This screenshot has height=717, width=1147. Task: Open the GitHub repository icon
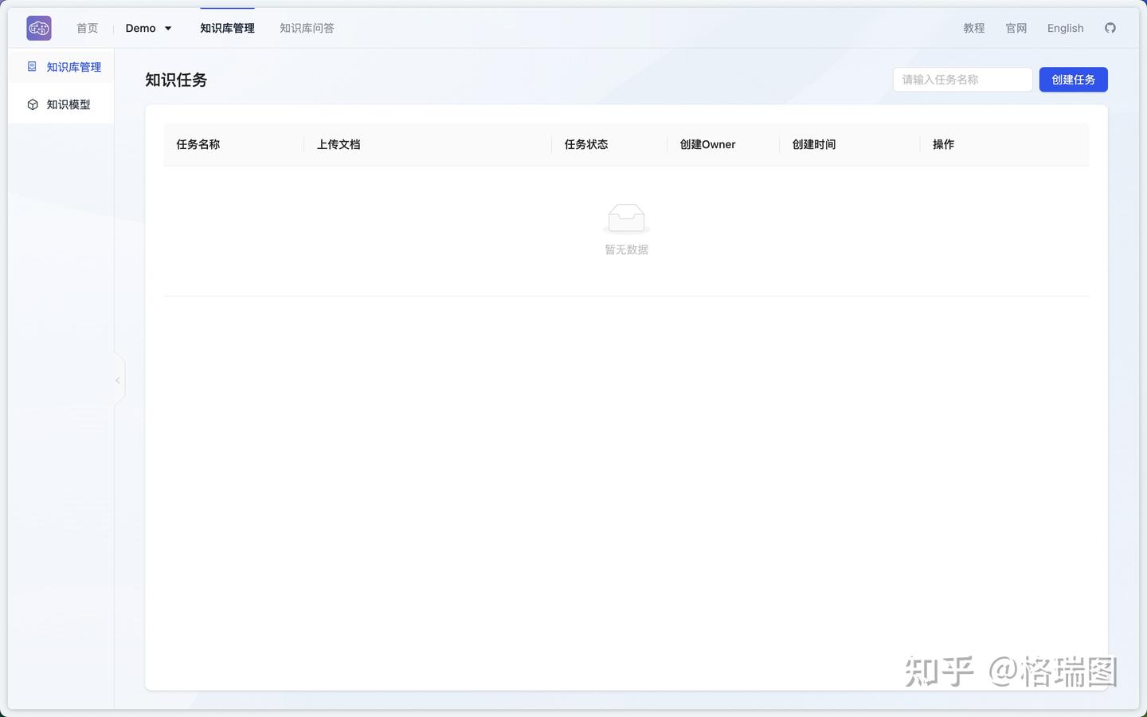(1110, 28)
